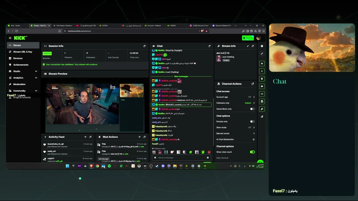
Task: Open File Explorer from the taskbar
Action: coord(175,166)
